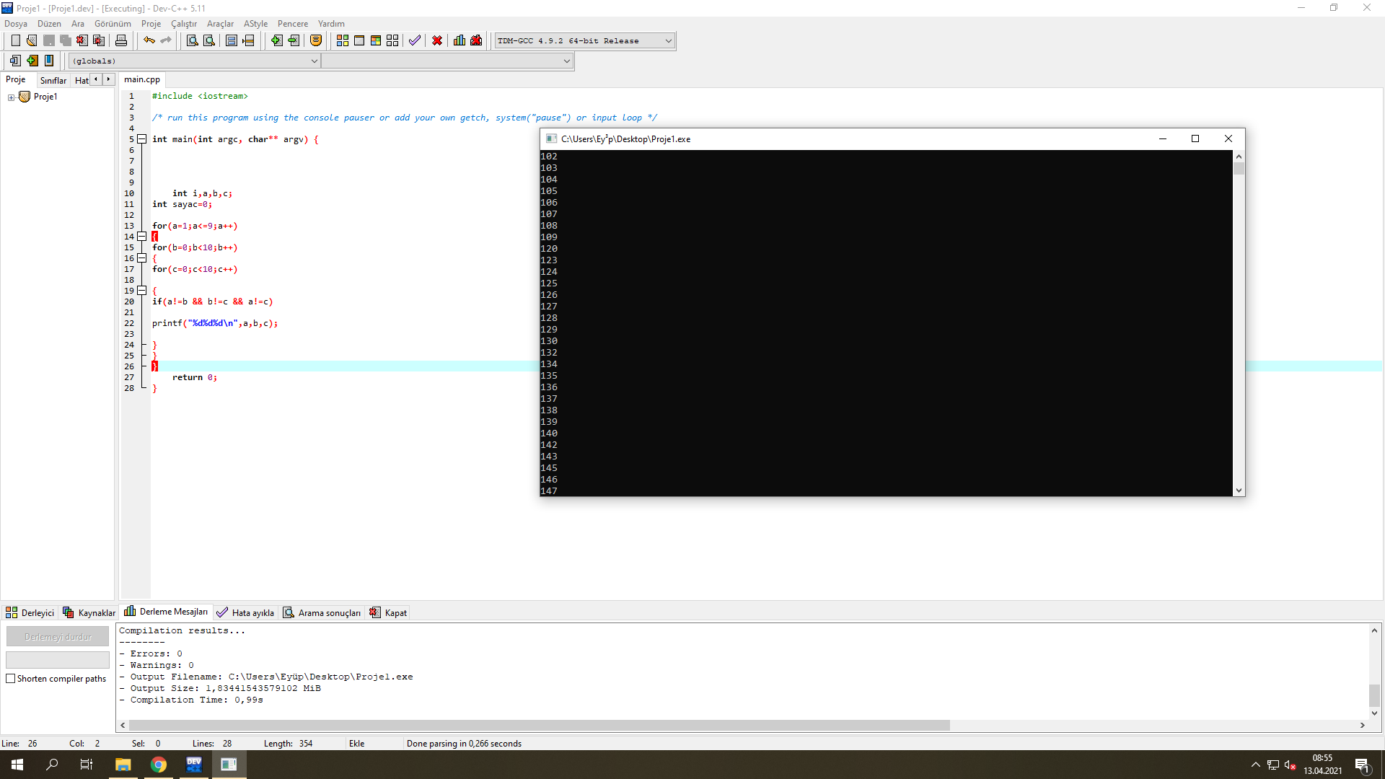Open the Project options icon
This screenshot has height=779, width=1385.
coord(316,41)
